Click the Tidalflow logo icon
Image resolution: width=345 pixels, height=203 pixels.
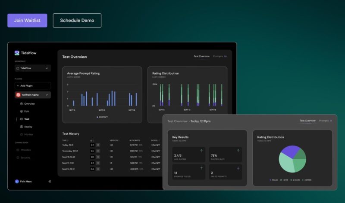17,53
